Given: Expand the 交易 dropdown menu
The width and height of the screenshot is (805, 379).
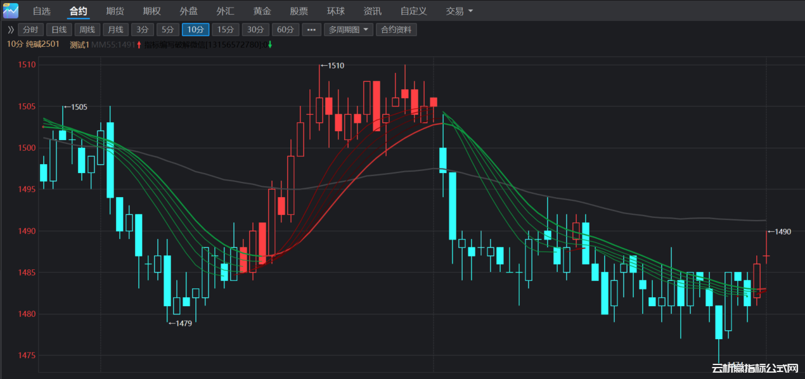Looking at the screenshot, I should coord(460,11).
